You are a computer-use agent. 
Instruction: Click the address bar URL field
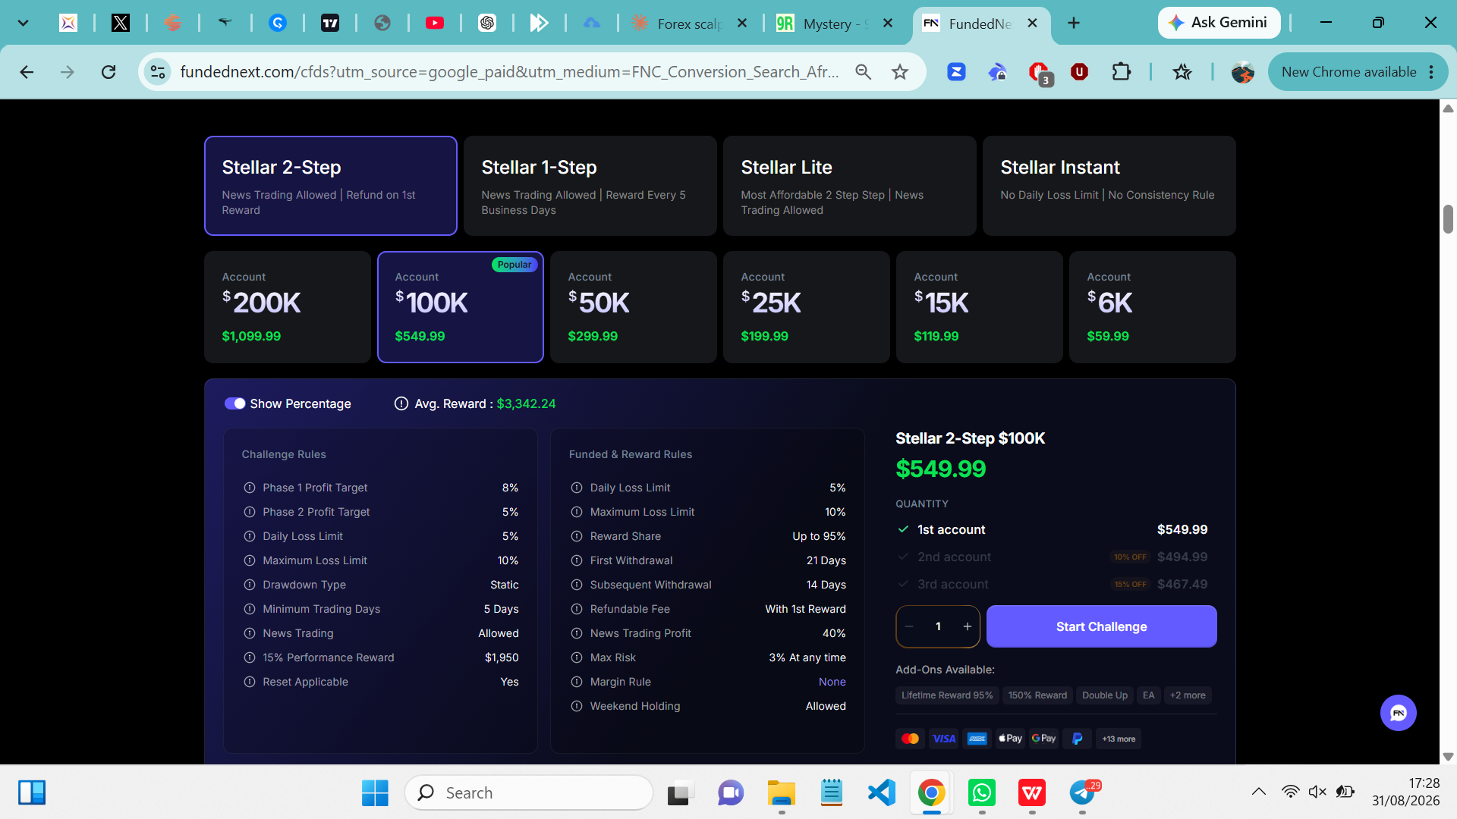point(509,72)
